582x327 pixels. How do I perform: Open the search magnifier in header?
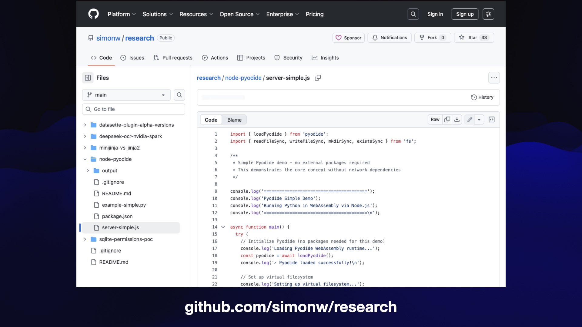(x=413, y=14)
